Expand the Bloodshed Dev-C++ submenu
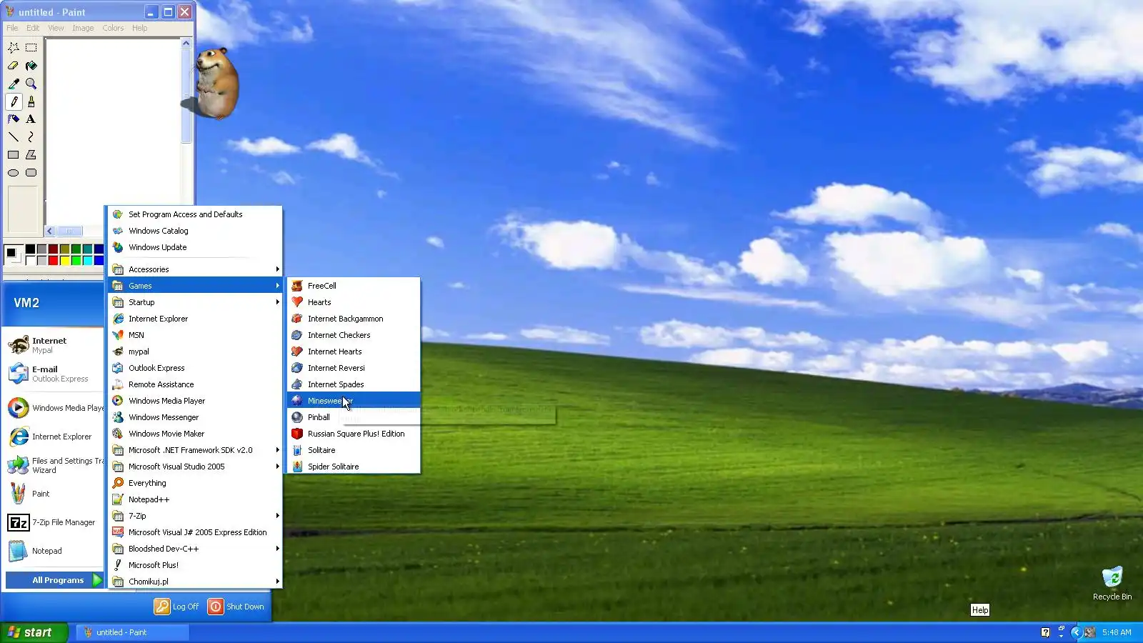The width and height of the screenshot is (1143, 643). point(195,549)
